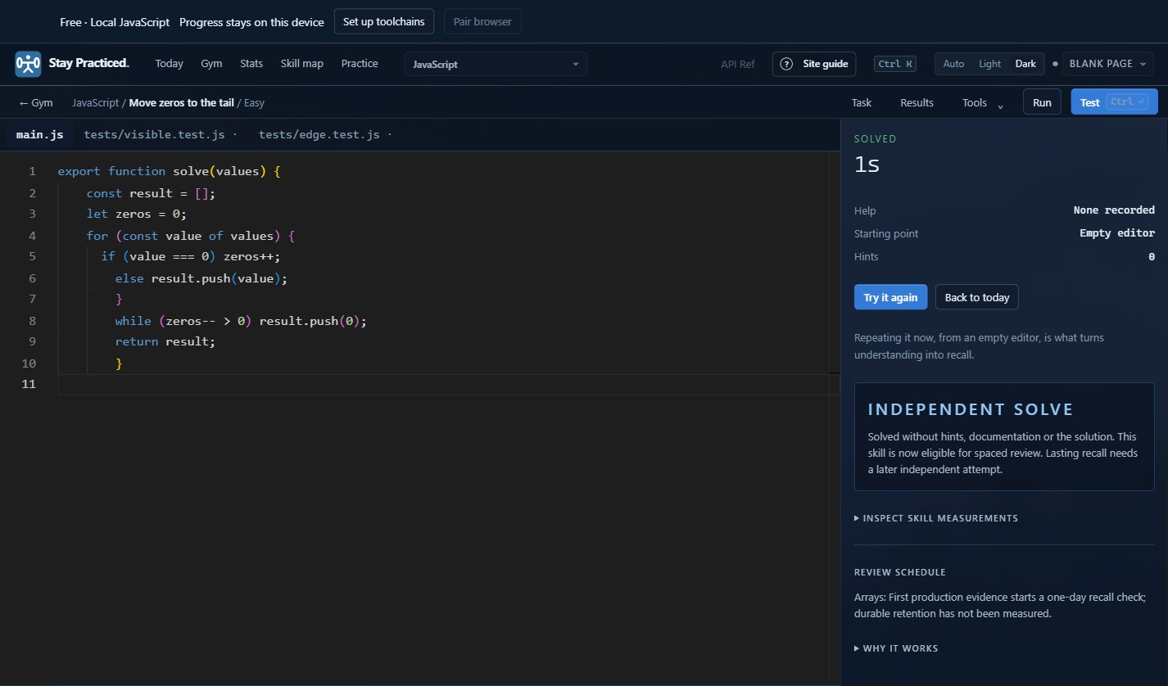Screen dimensions: 1168x686
Task: Expand the Tools menu
Action: click(x=983, y=102)
